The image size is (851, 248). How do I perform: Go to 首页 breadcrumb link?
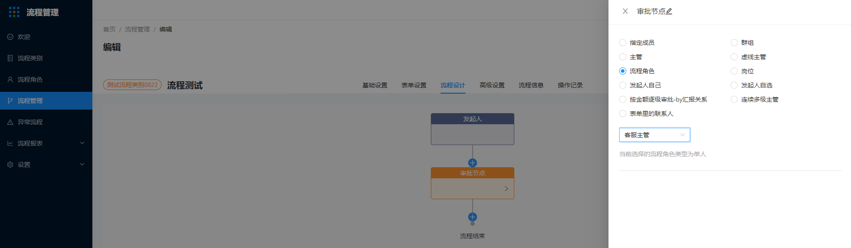[x=109, y=29]
